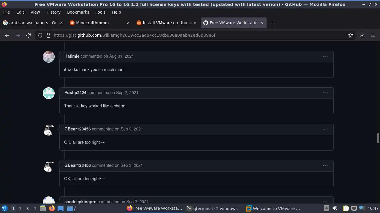380x213 pixels.
Task: Click the page vertical scrollbar thumb
Action: (378, 138)
